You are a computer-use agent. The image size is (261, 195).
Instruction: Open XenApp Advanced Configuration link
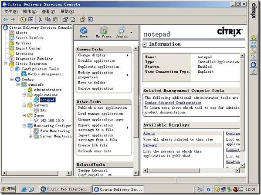click(173, 103)
